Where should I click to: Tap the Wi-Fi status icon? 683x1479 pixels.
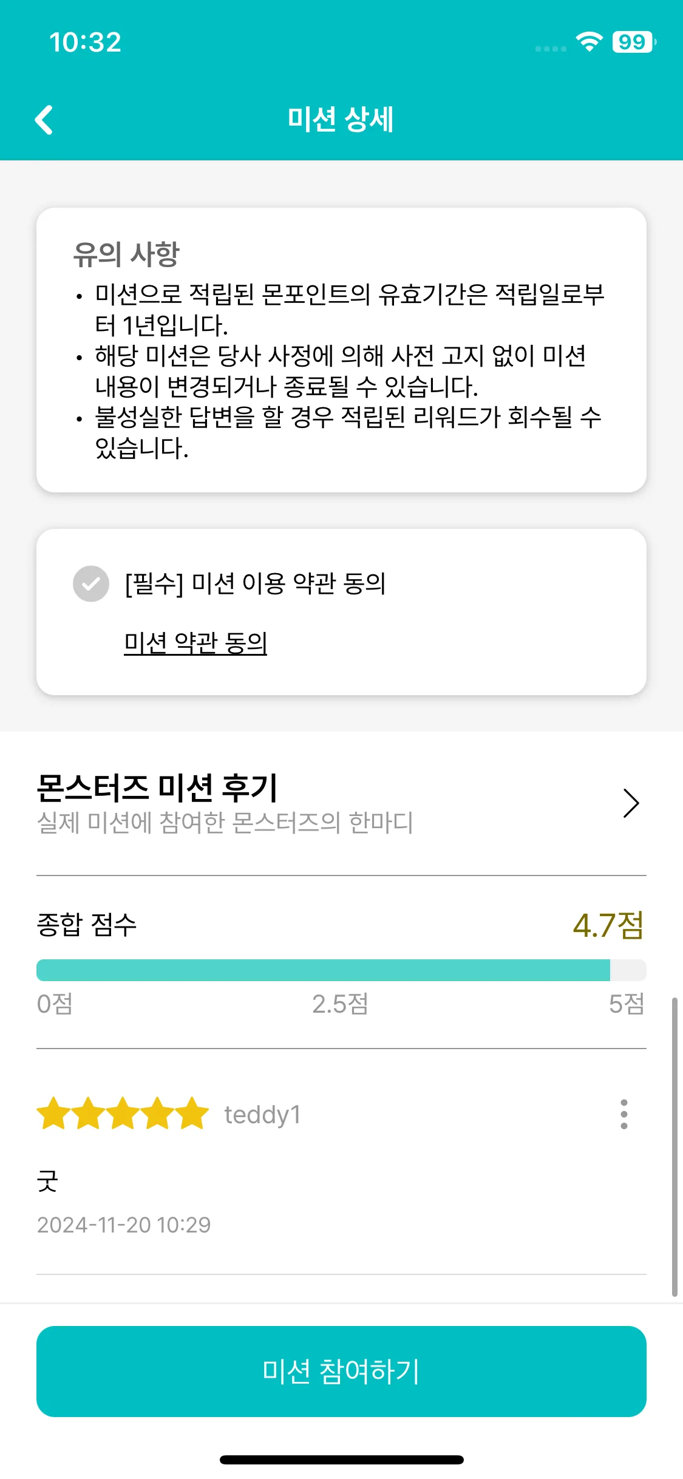[x=589, y=42]
